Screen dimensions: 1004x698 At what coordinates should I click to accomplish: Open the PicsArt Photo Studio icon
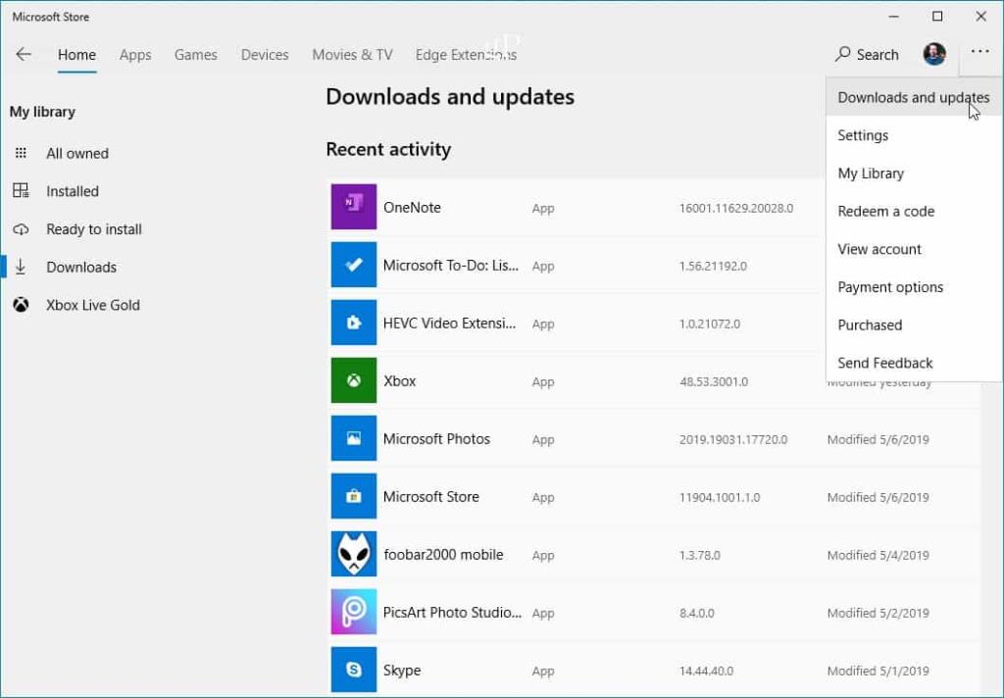pos(353,612)
